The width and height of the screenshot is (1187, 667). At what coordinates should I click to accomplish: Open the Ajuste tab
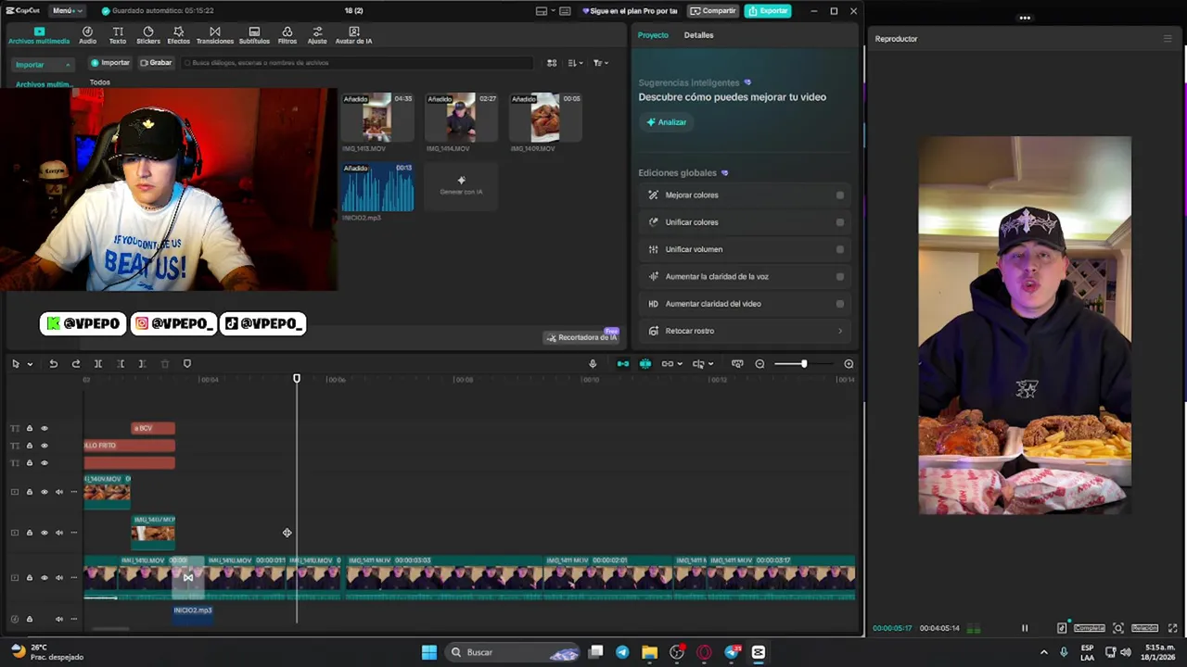pos(317,35)
